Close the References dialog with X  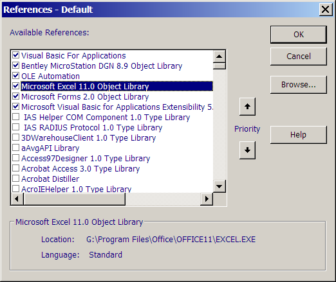coord(326,10)
